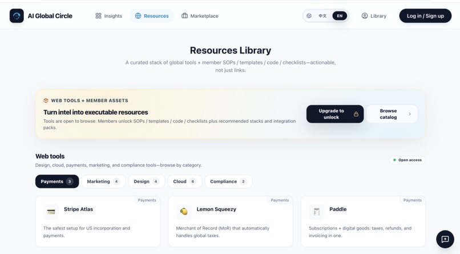Click the Paddle receipt icon
The image size is (460, 254).
pyautogui.click(x=317, y=211)
